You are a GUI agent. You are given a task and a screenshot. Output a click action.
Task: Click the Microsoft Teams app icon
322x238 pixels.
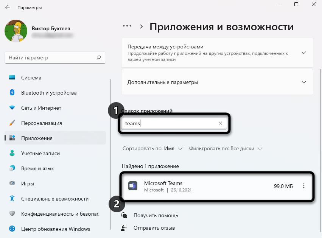pos(133,186)
